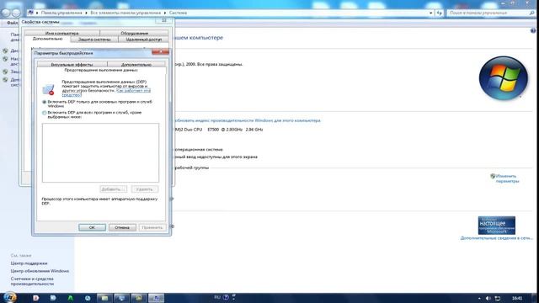Click Панель управления in breadcrumb
Screen dimensions: 539x303
(x=61, y=13)
